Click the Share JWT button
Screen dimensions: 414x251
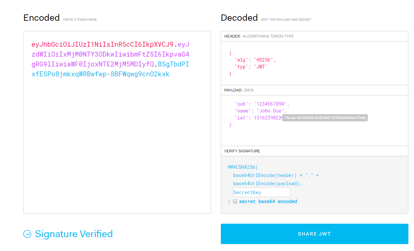pyautogui.click(x=314, y=234)
